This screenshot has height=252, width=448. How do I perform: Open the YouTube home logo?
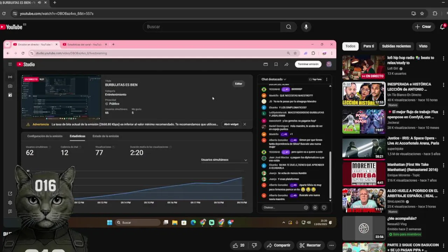[12, 27]
